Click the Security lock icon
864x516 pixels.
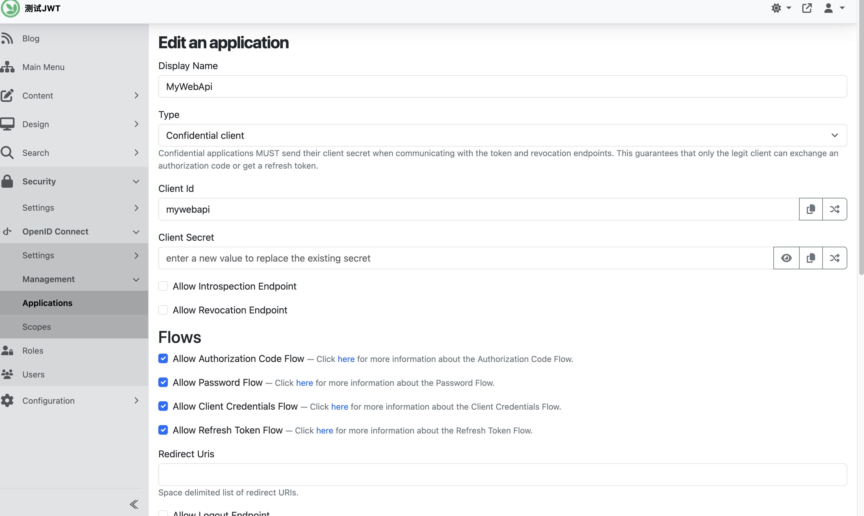coord(7,181)
